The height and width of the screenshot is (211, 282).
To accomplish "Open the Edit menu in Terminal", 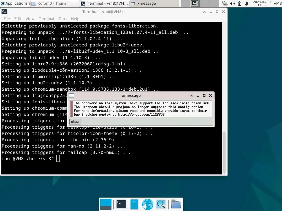I will click(x=18, y=19).
